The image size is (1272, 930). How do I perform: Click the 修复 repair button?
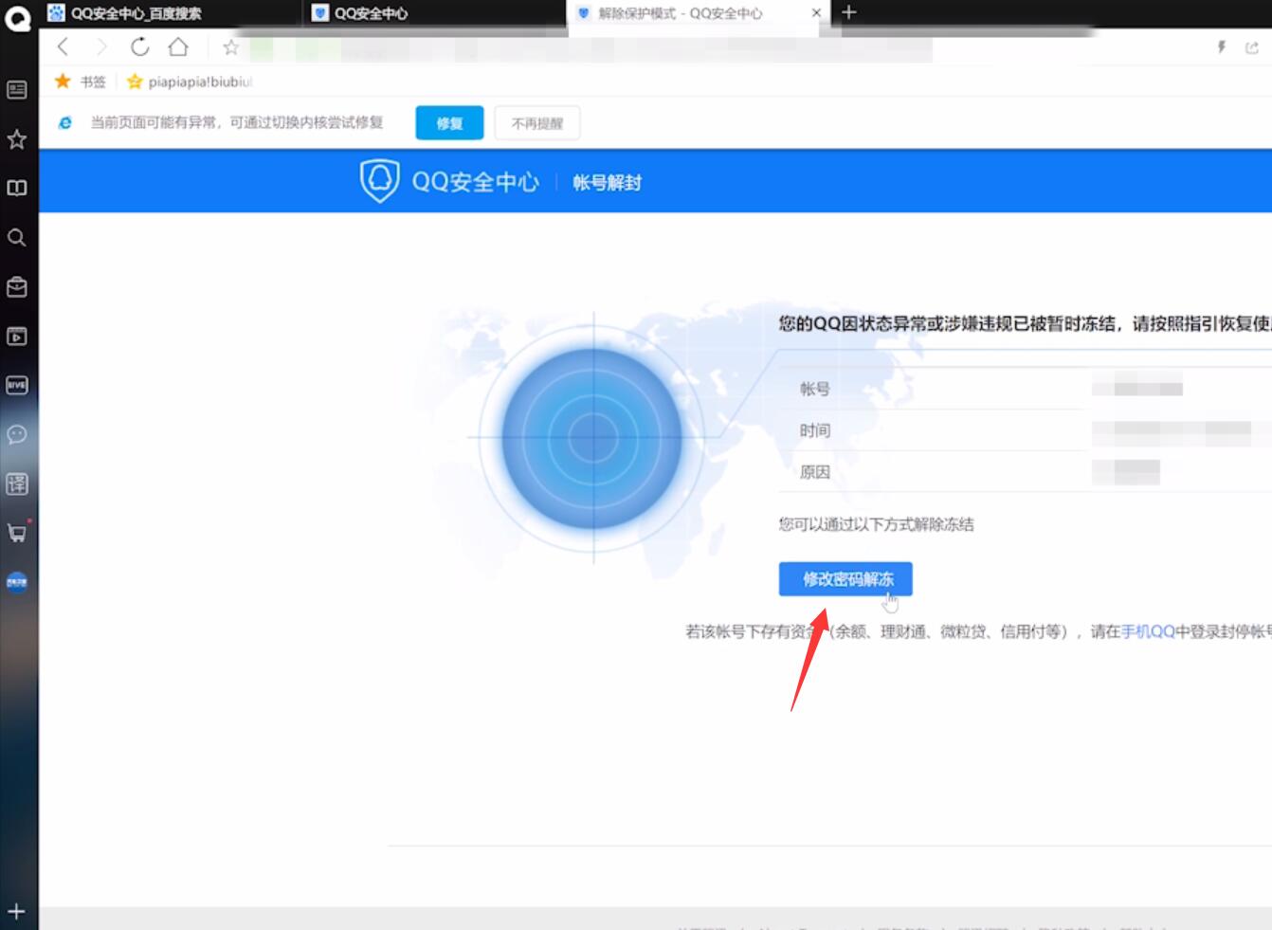click(449, 123)
